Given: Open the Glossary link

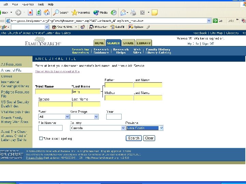Looking at the screenshot, I should click(x=232, y=33).
